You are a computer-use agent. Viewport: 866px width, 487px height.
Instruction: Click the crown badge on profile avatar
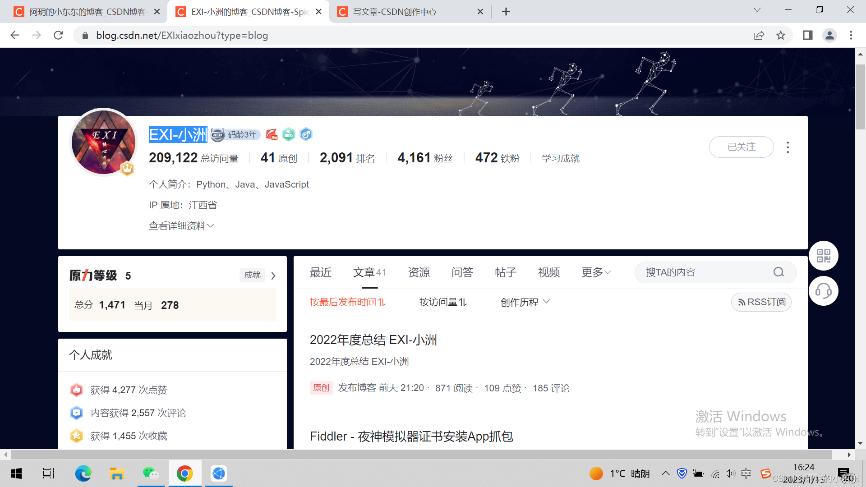coord(127,169)
